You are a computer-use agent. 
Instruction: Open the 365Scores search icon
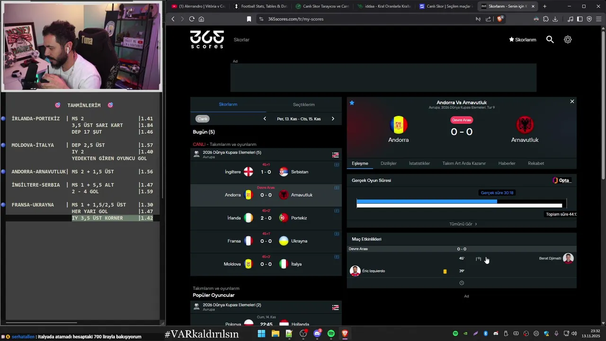[x=550, y=40]
